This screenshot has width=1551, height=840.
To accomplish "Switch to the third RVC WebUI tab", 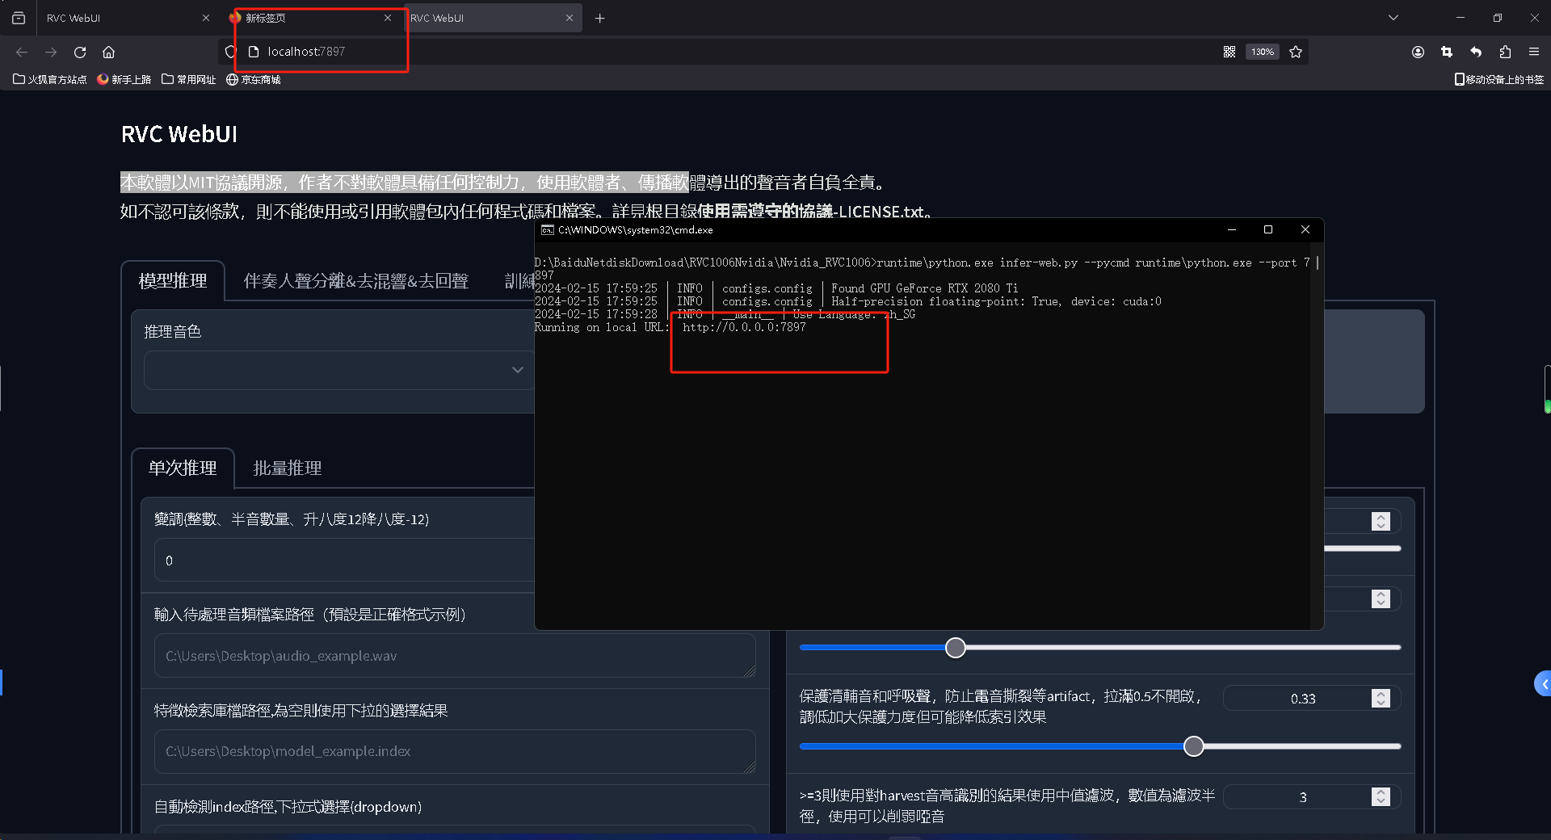I will point(493,18).
